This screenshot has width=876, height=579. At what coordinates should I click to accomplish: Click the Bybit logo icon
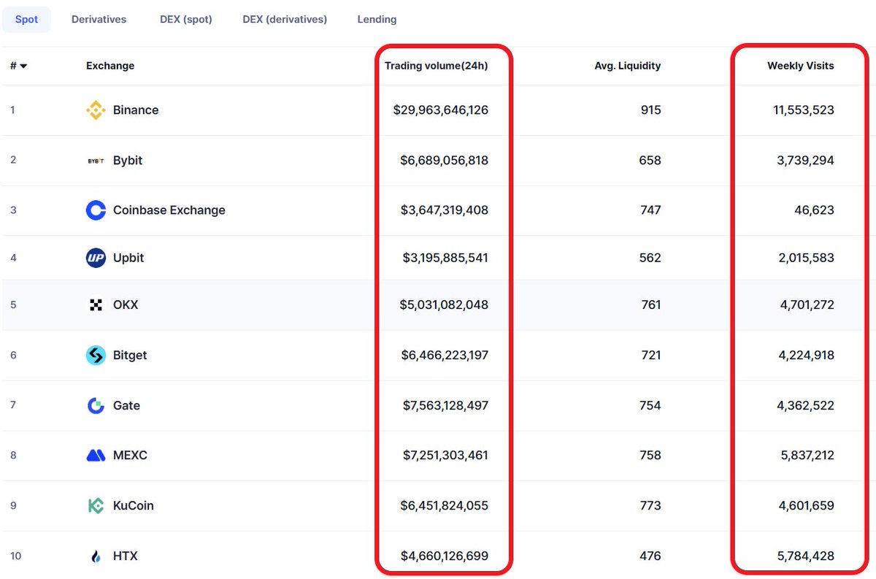(x=96, y=161)
